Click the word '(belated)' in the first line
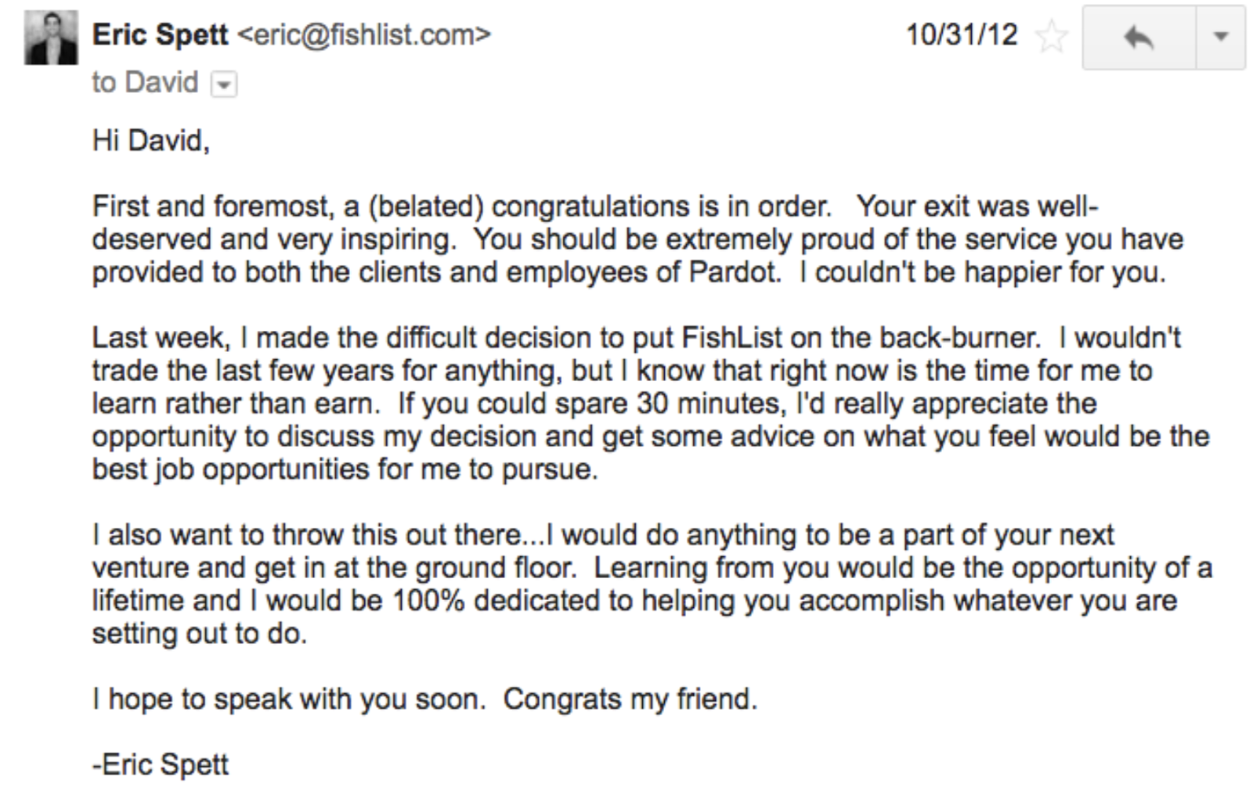Viewport: 1253px width, 798px height. (425, 207)
